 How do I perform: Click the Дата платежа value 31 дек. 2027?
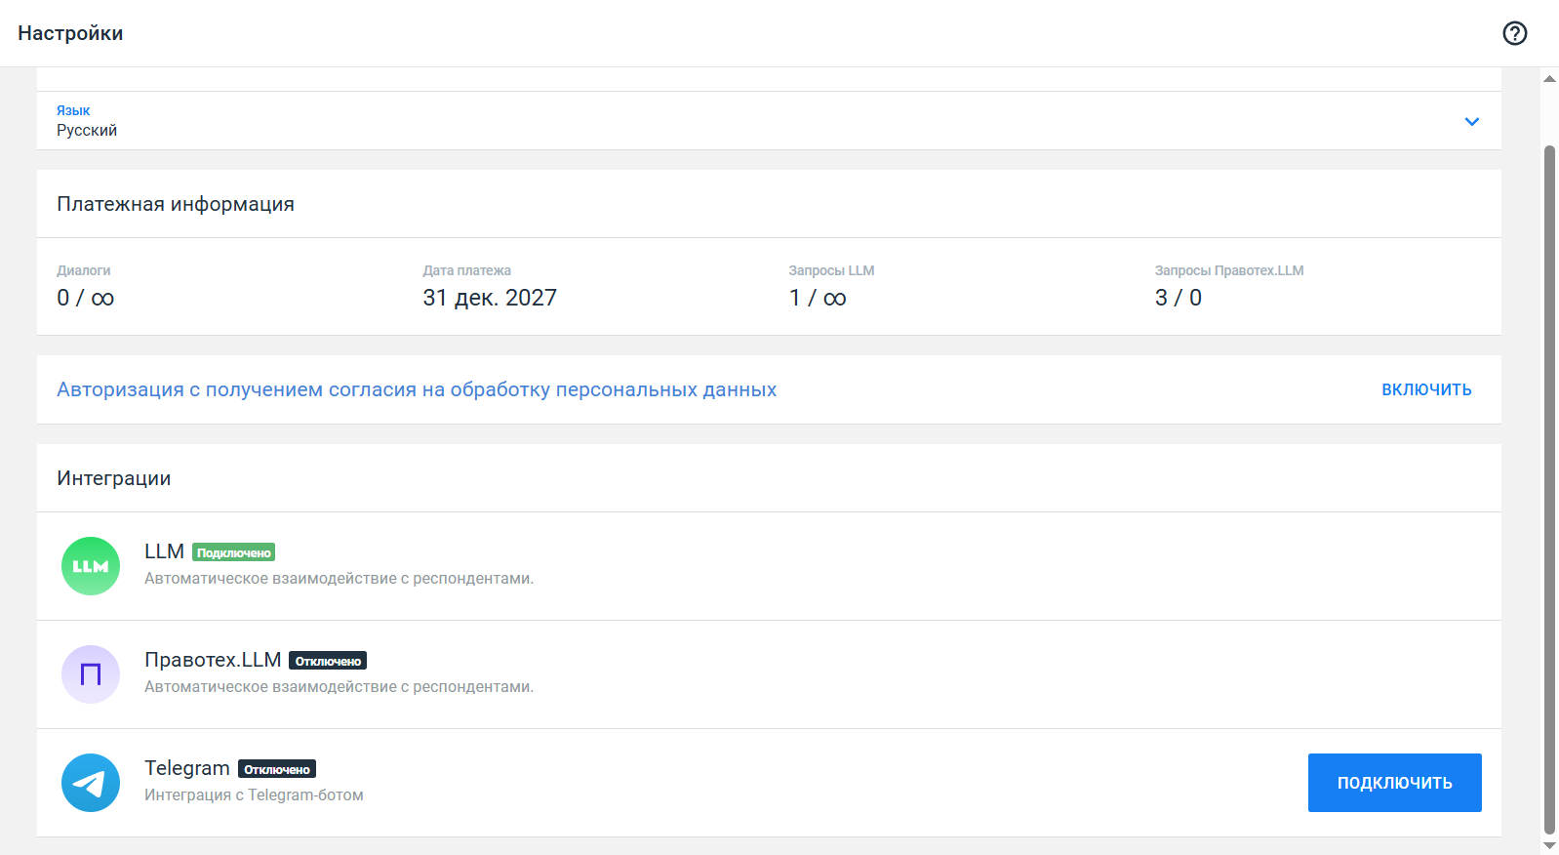click(x=490, y=298)
